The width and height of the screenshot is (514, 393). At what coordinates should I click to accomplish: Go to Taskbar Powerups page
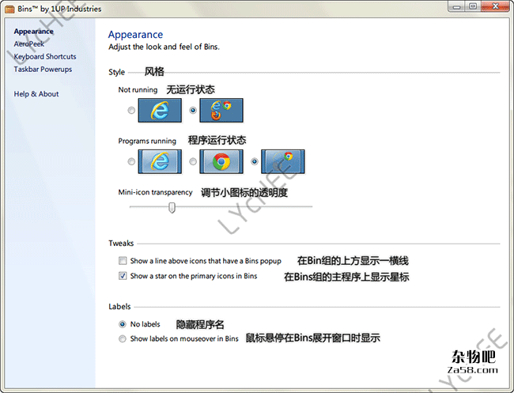coord(43,69)
